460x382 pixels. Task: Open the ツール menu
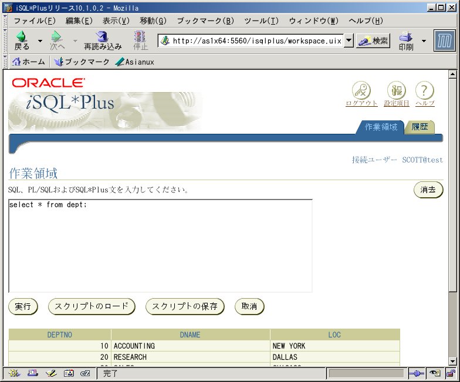261,21
